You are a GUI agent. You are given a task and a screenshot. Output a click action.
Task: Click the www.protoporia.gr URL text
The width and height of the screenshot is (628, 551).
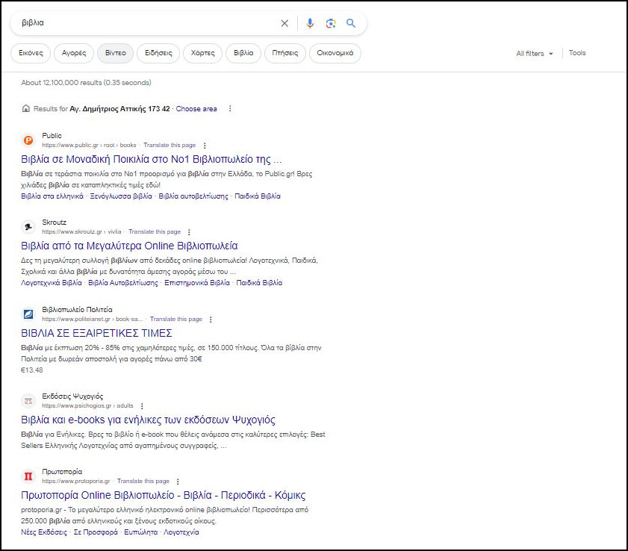click(75, 481)
